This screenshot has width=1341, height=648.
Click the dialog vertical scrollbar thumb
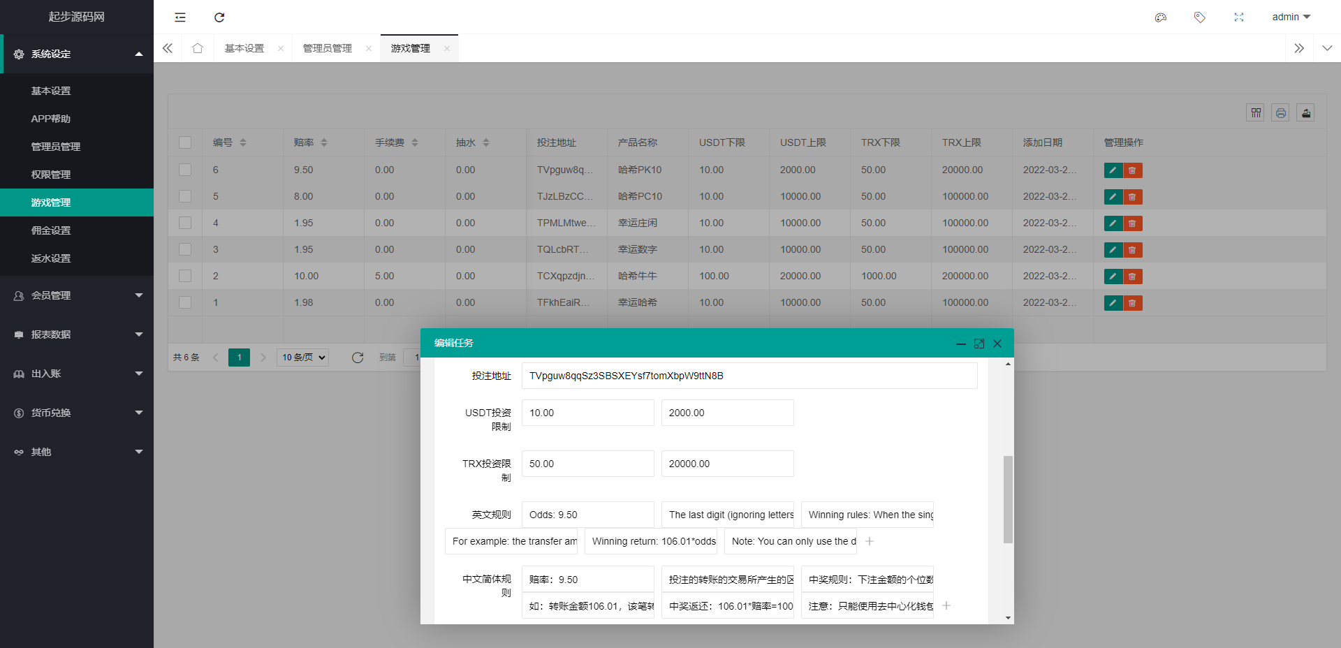(x=1007, y=499)
